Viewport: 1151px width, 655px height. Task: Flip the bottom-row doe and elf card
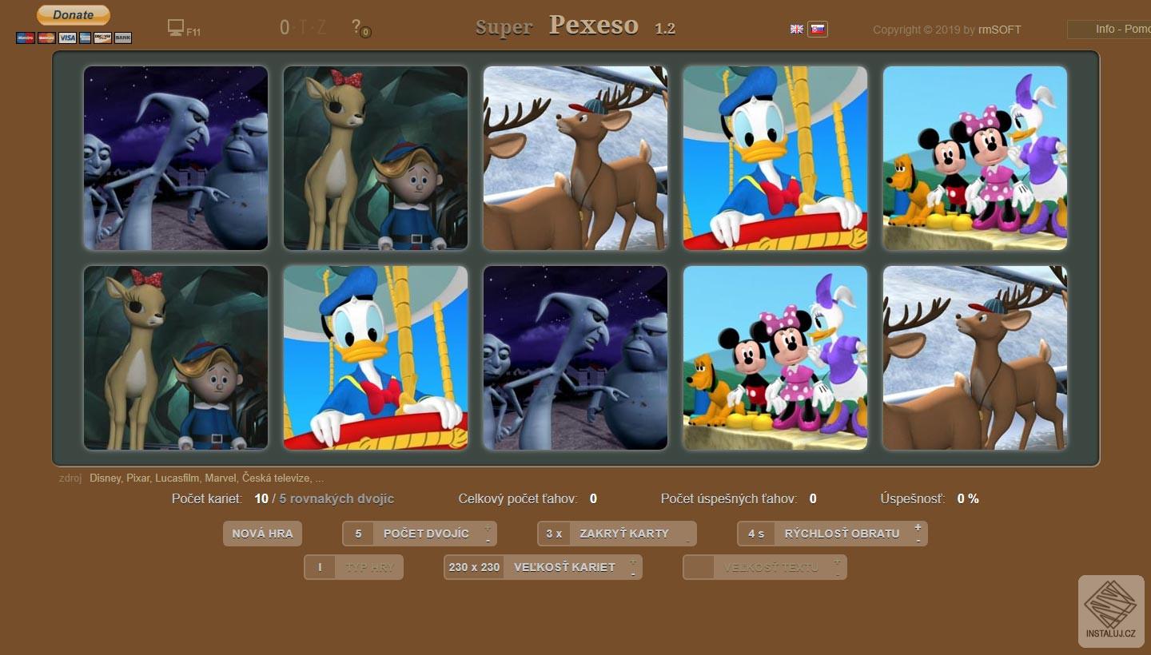tap(176, 358)
